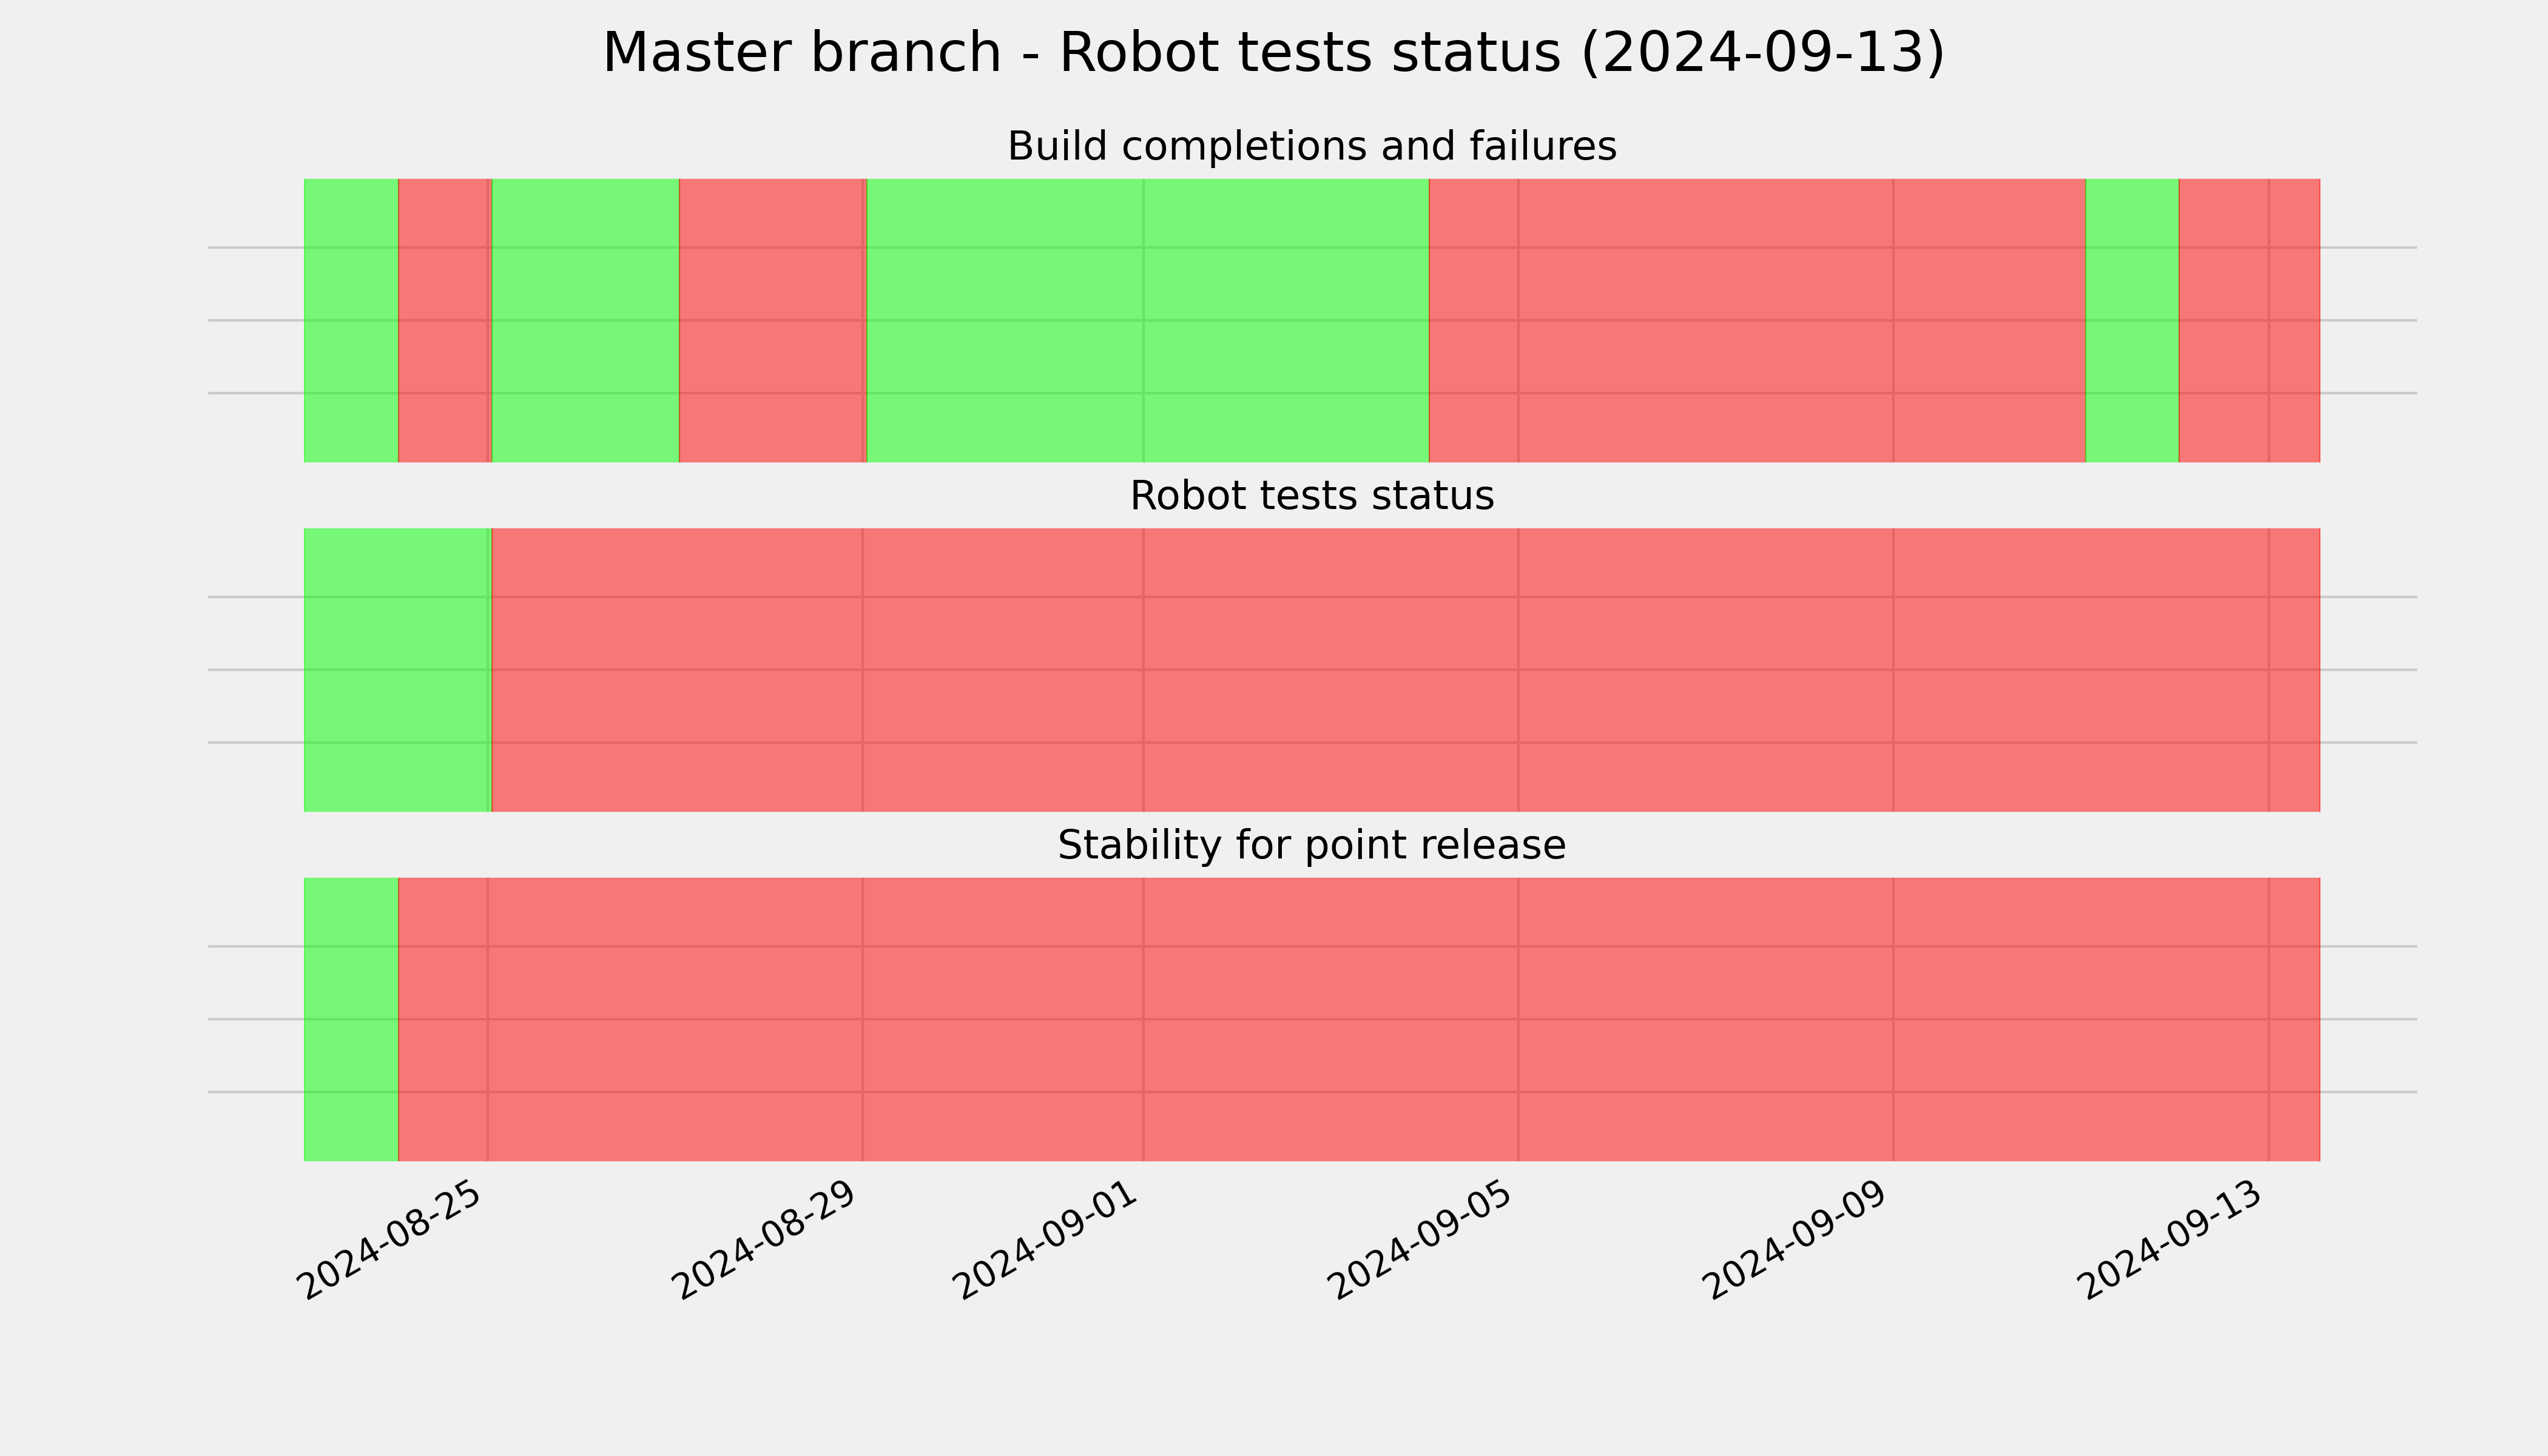Click the green region in Robot tests status chart
Viewport: 2548px width, 1456px height.
[397, 670]
